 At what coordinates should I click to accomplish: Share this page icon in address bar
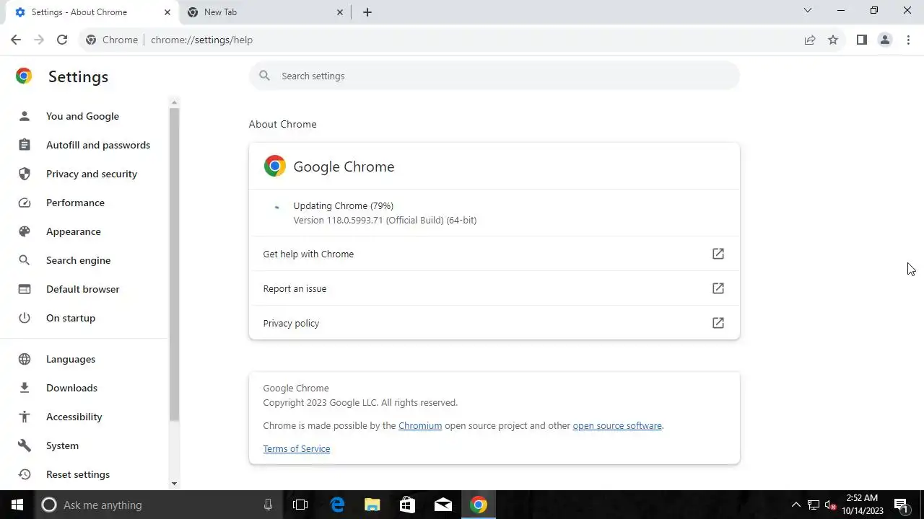810,40
